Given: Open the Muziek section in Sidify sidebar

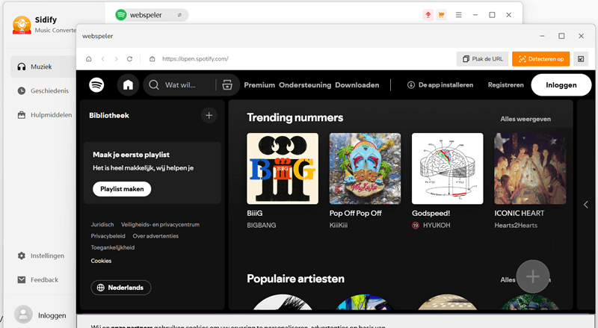Looking at the screenshot, I should click(x=43, y=66).
